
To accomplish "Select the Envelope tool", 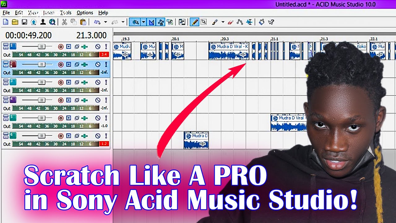I will tap(239, 22).
